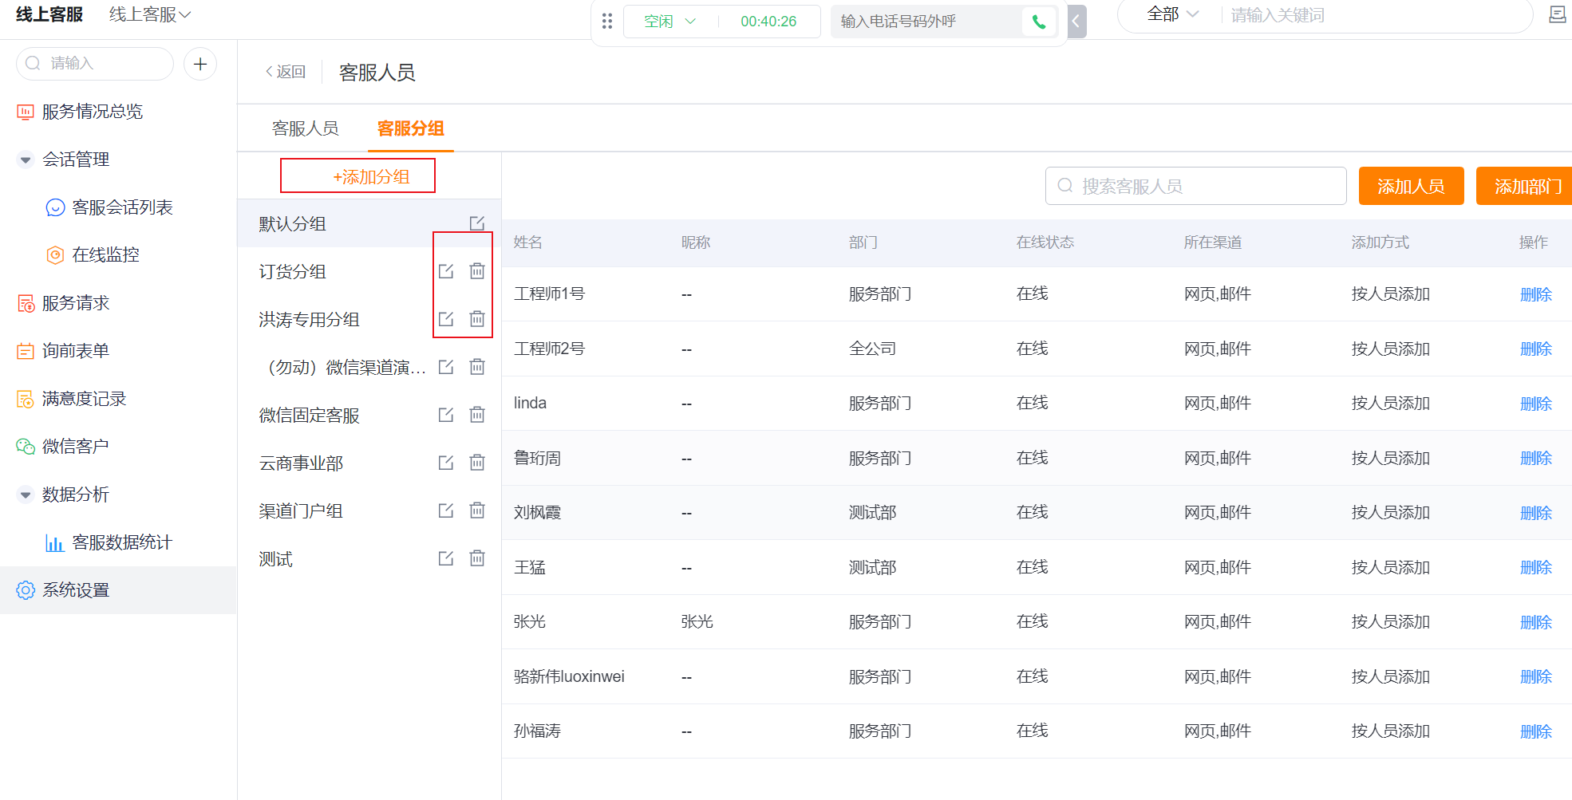Edit the 洪涛专用分组 group
The image size is (1572, 800).
pyautogui.click(x=446, y=319)
